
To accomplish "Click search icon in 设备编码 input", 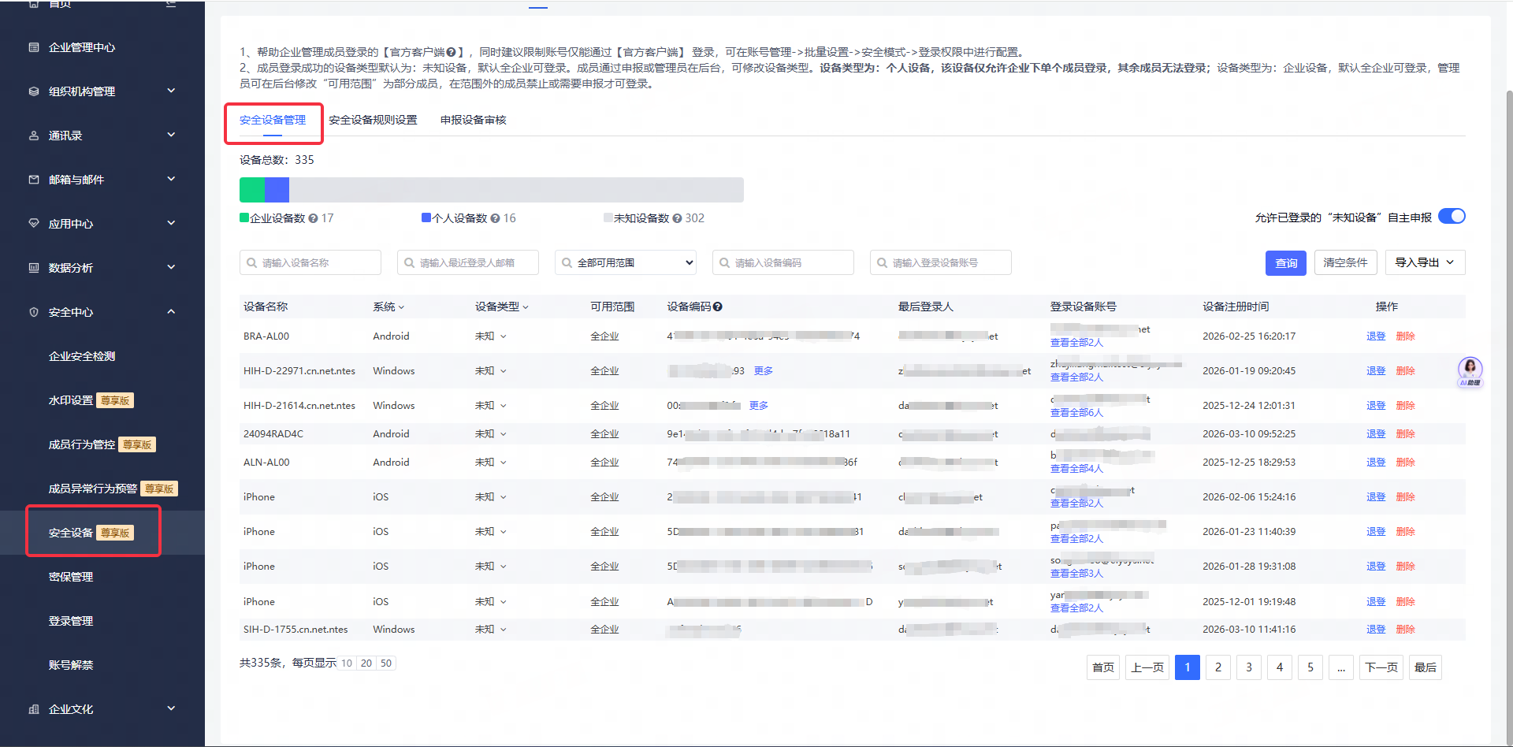I will (725, 262).
